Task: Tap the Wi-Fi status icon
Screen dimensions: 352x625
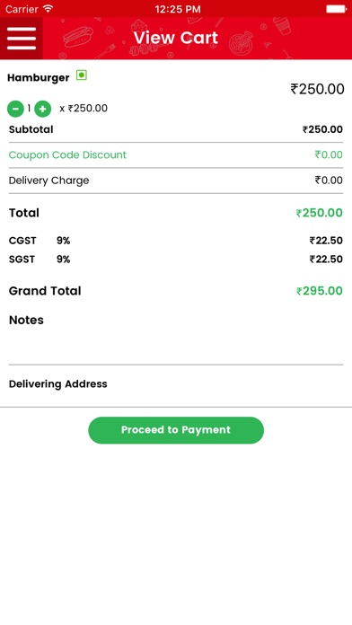Action: [48, 8]
